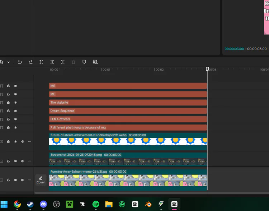The image size is (269, 211).
Task: Open more options for steam-achievement track
Action: 30,141
